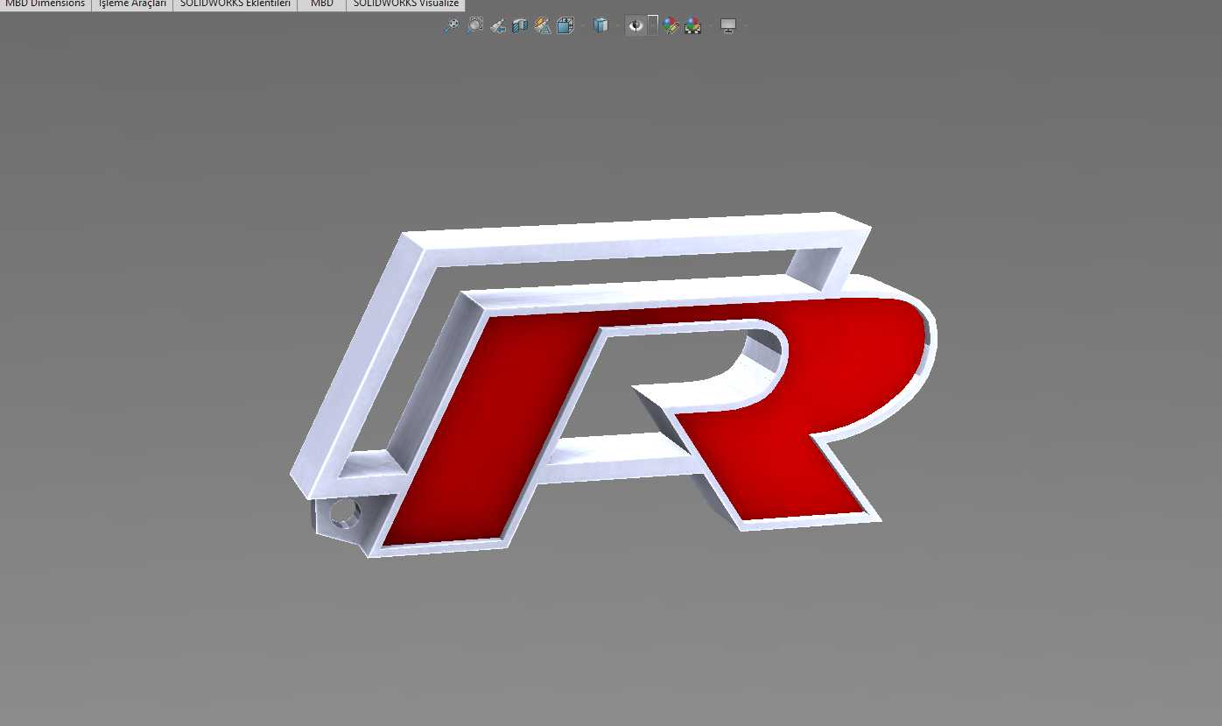Select the Zoom to Area tool
The height and width of the screenshot is (726, 1222).
click(x=475, y=25)
